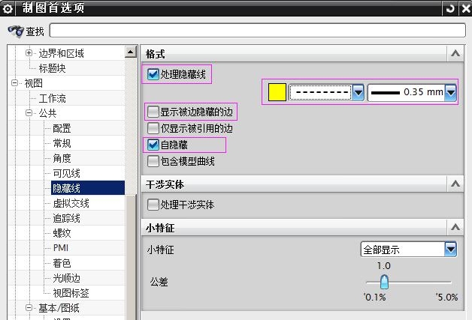Select 追踪线 in the tree
This screenshot has height=320, width=472.
(x=66, y=218)
